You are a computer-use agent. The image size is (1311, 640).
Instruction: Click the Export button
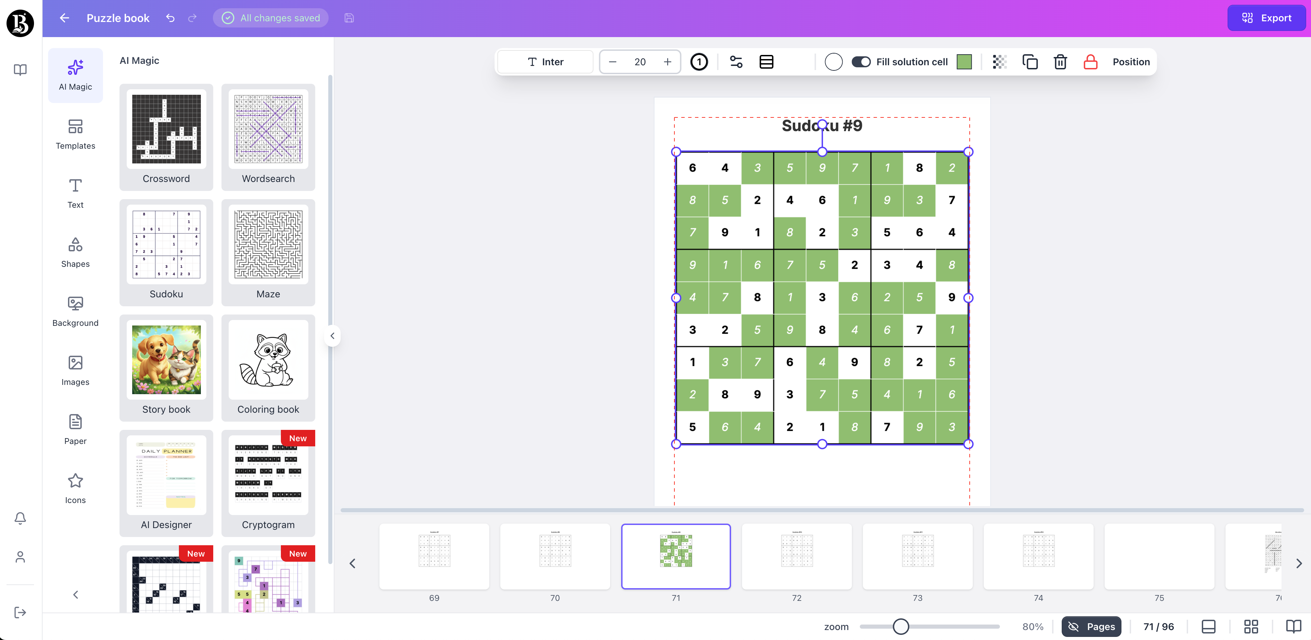click(x=1267, y=18)
